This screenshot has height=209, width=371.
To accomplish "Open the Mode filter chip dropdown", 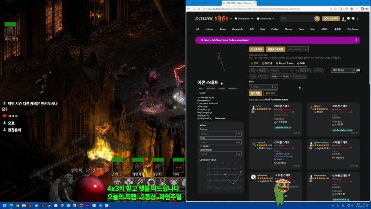I will [275, 76].
